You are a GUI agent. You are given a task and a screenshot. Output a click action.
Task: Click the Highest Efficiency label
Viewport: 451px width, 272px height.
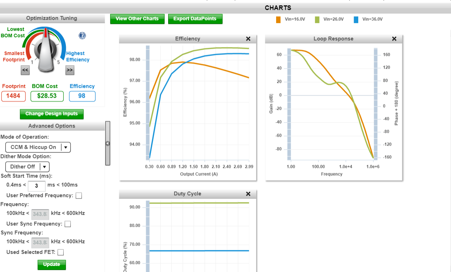tap(78, 57)
